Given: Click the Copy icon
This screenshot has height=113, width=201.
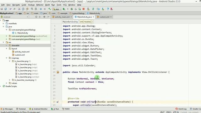Looking at the screenshot, I should (23, 9).
